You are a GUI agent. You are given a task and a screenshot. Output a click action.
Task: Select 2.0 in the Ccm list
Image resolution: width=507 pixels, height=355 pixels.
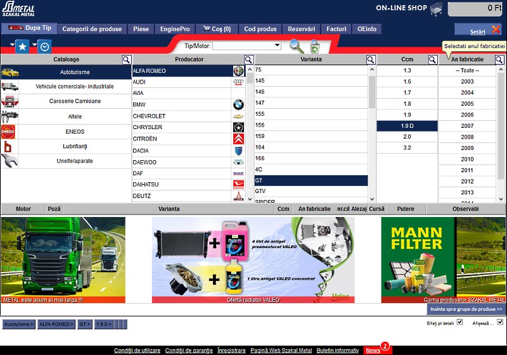coord(407,137)
